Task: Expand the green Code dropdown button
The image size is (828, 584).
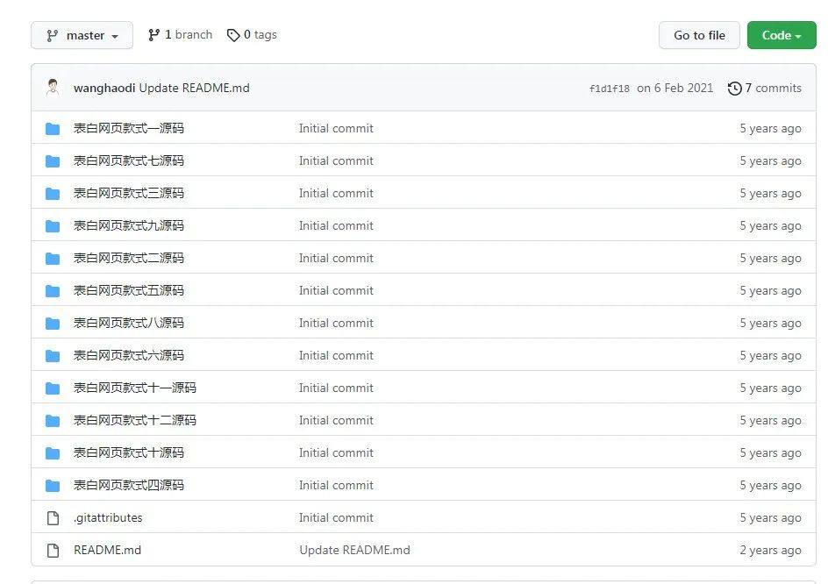Action: click(781, 35)
